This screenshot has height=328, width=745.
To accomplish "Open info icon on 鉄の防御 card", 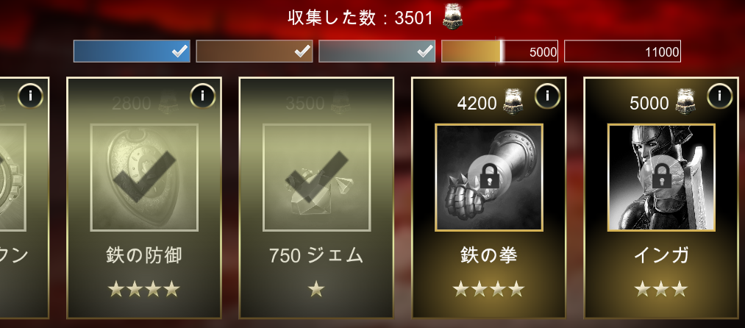I will tap(202, 96).
